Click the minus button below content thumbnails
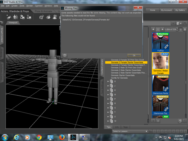Viewport: 188px width, 141px height. coord(158,121)
